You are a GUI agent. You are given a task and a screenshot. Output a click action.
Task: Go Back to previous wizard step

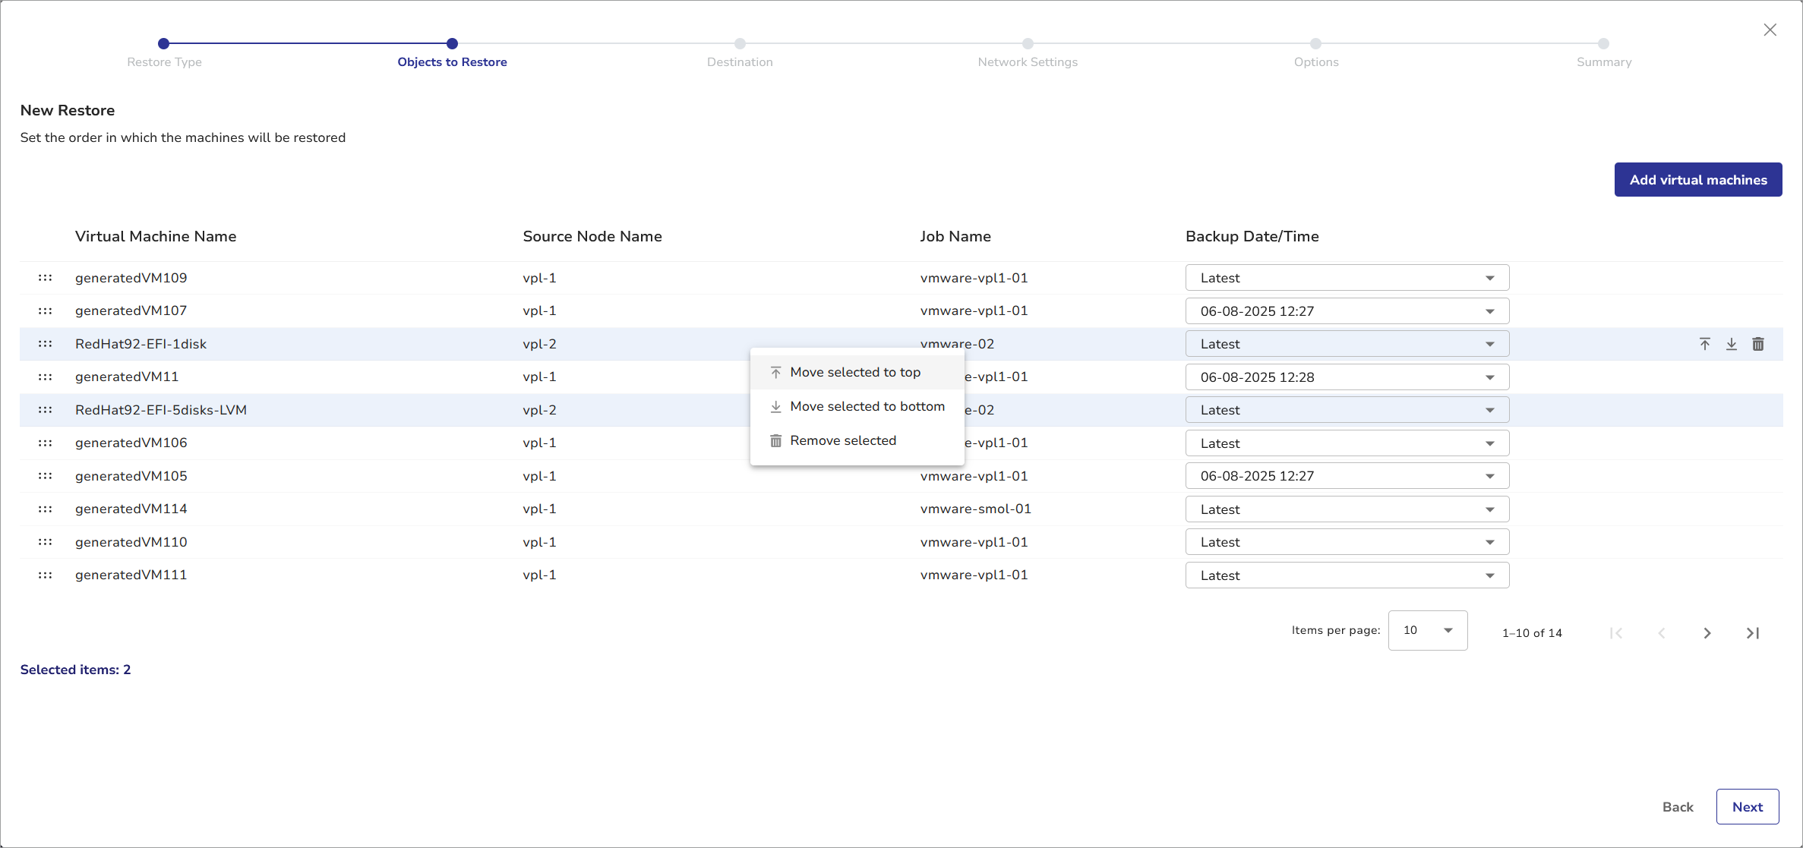pyautogui.click(x=1677, y=807)
